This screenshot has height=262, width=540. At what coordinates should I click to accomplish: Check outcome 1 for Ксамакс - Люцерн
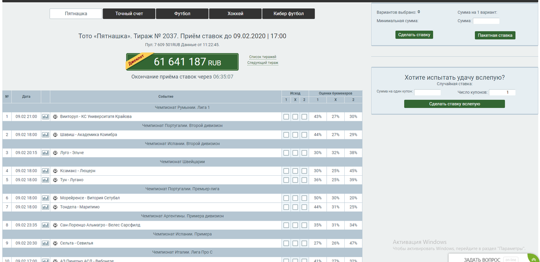286,171
